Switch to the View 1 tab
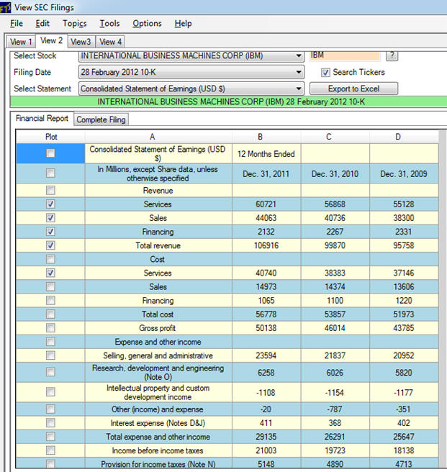Viewport: 447px width, 472px height. [21, 42]
